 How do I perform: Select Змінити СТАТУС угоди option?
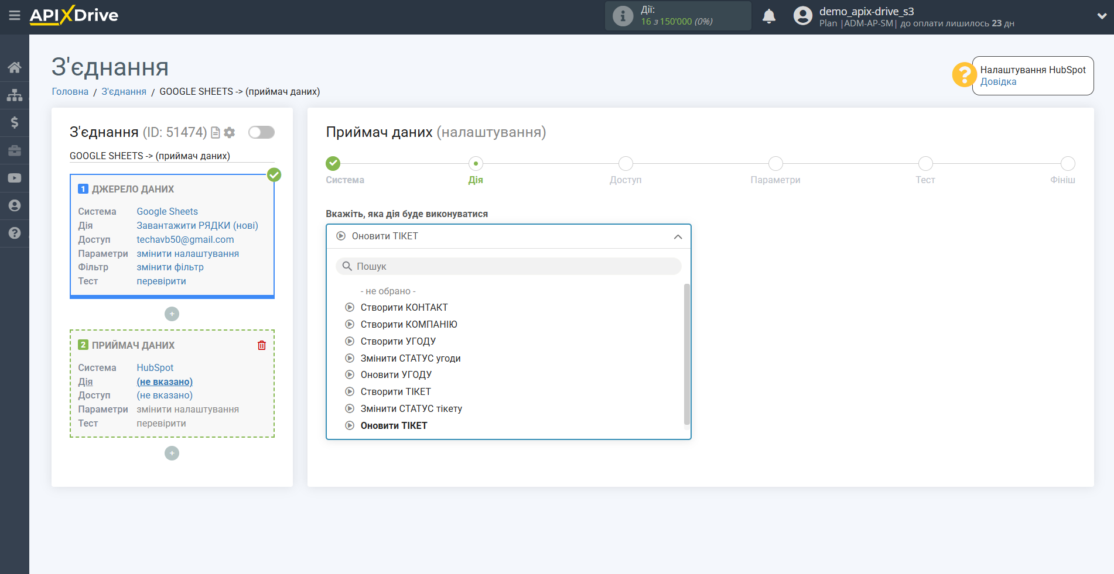pos(411,359)
